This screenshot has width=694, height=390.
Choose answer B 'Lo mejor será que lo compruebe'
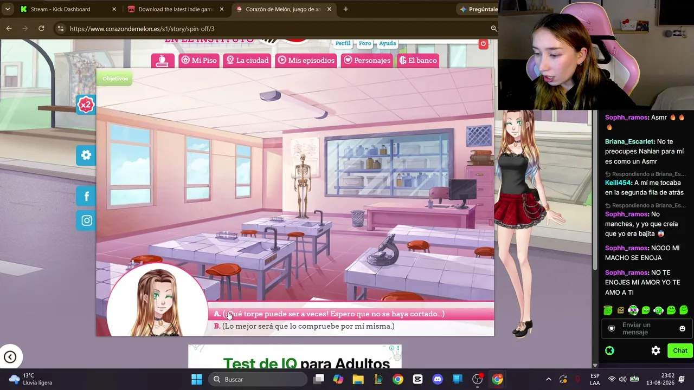[x=351, y=326]
